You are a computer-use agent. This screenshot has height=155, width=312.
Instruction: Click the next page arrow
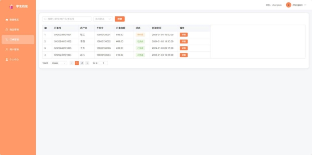(87, 63)
